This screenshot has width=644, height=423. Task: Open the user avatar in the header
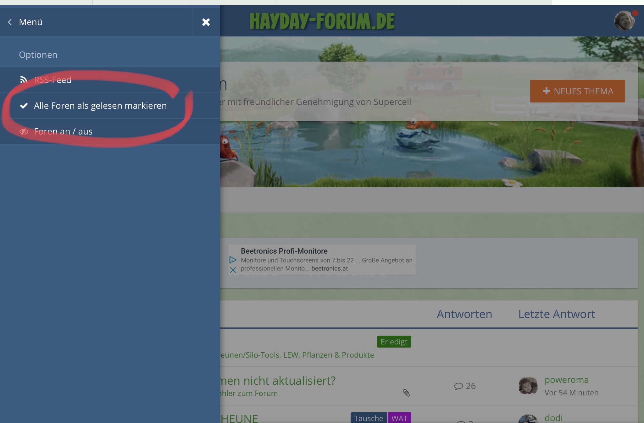tap(624, 21)
